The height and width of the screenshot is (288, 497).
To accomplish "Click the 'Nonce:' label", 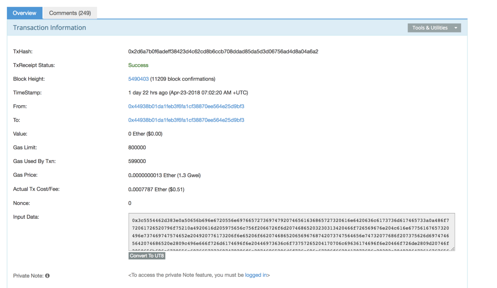I will point(21,203).
